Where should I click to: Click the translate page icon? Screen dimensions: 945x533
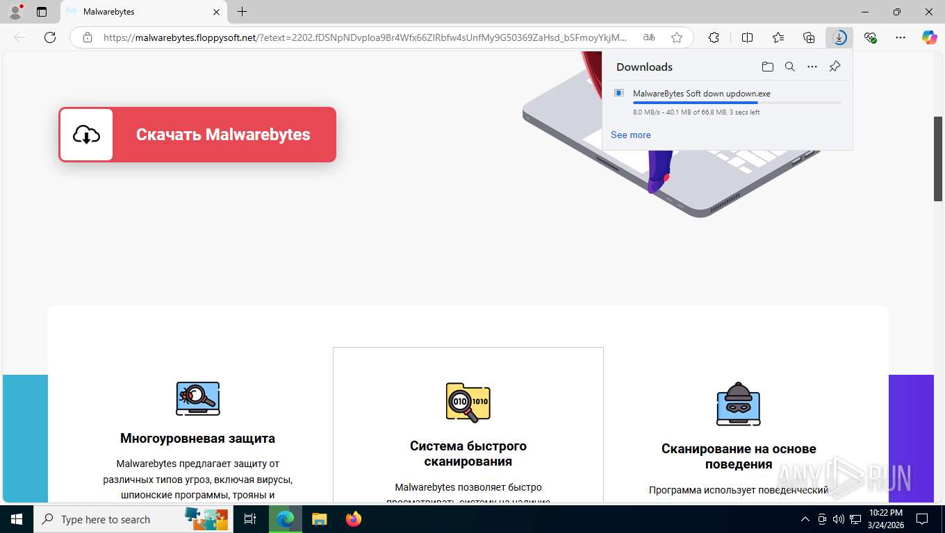coord(649,37)
